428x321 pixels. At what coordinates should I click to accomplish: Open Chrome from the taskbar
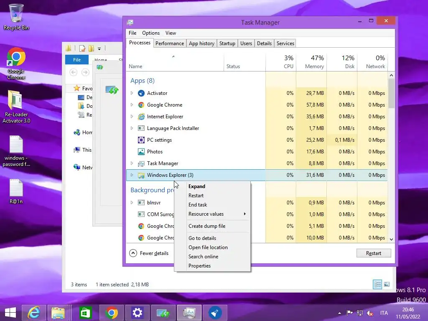point(111,313)
